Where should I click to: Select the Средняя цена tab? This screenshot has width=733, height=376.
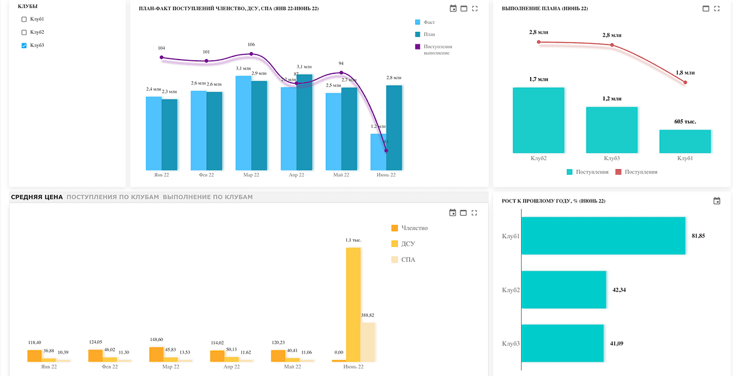click(37, 197)
